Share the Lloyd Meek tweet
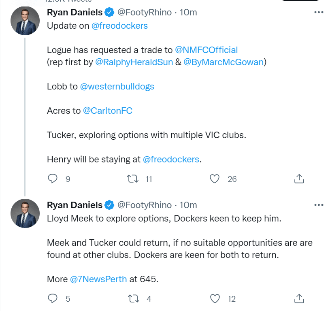330x311 pixels. pos(298,299)
